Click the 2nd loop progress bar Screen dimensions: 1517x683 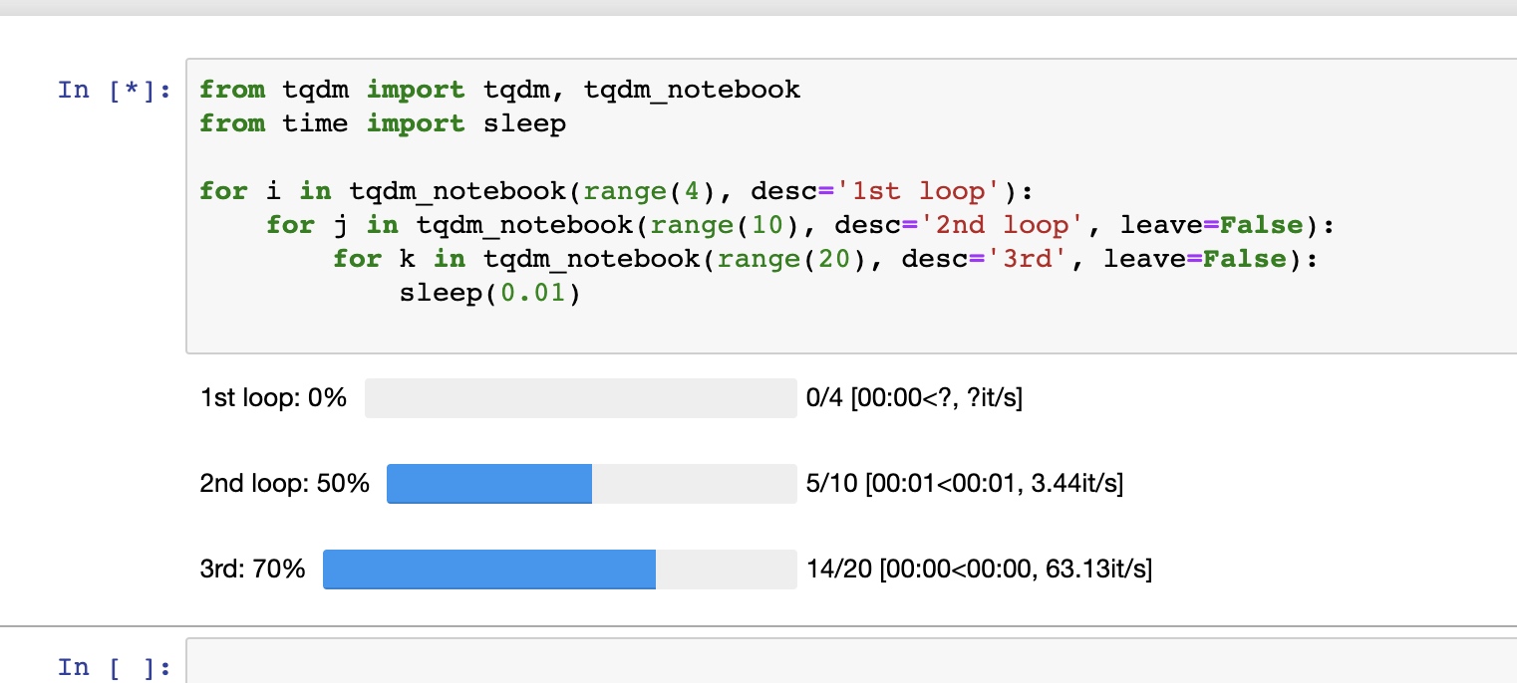point(591,484)
